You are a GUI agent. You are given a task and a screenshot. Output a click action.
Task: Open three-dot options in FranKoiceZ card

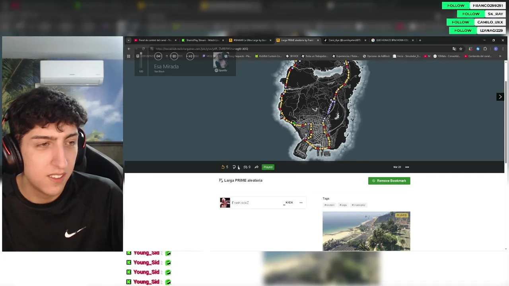[301, 203]
